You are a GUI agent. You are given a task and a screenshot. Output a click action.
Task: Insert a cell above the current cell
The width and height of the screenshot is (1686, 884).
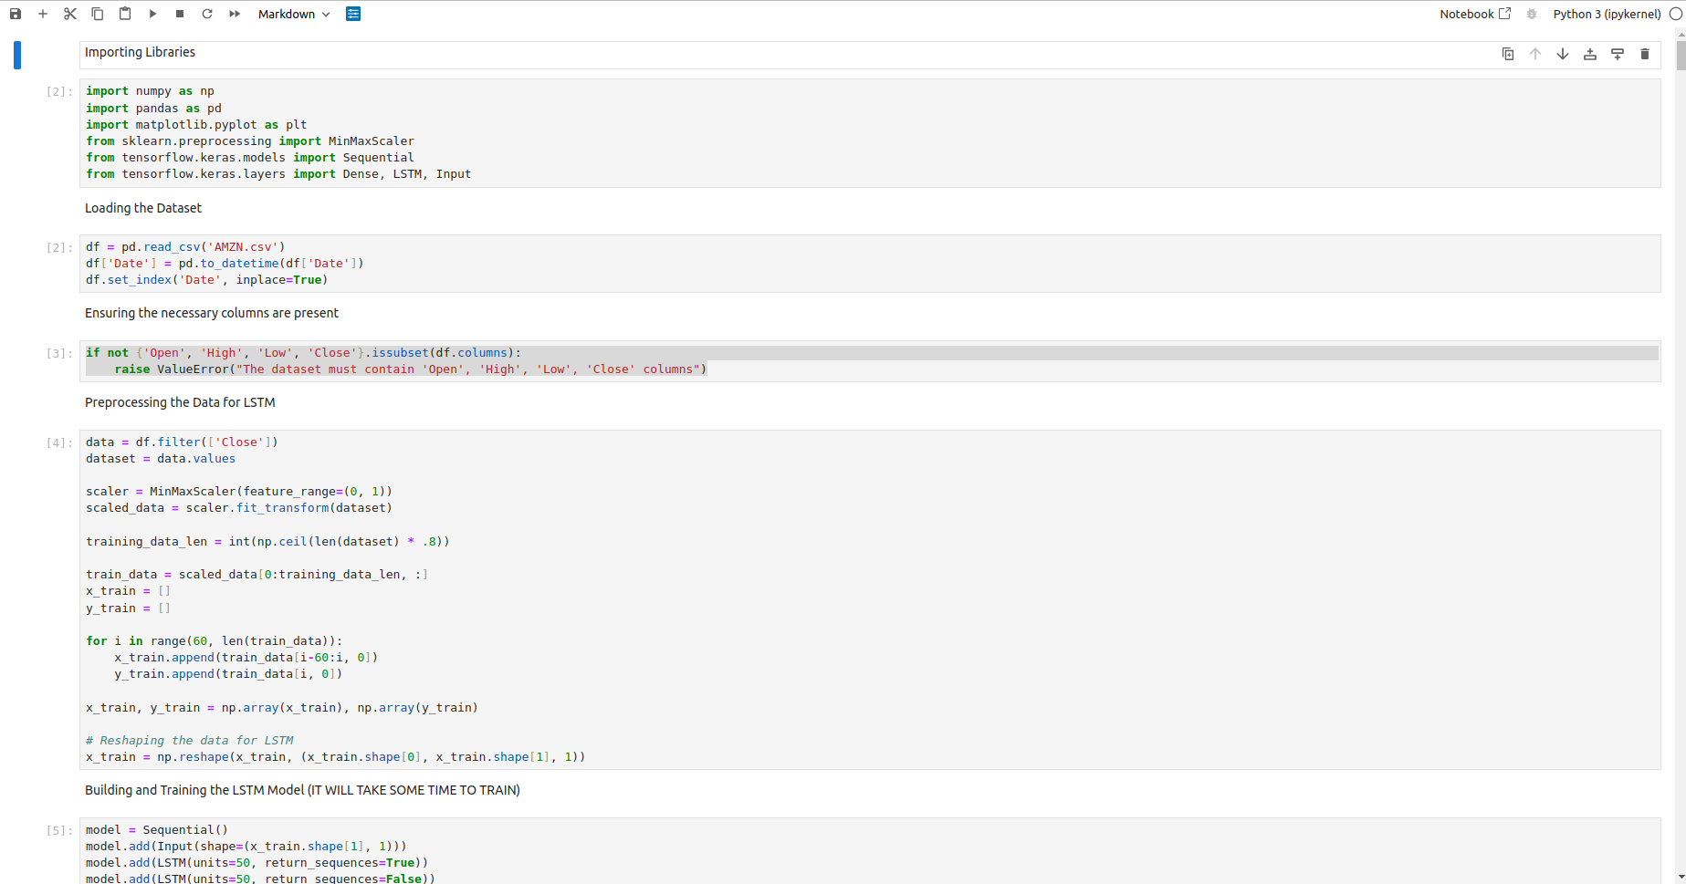coord(1590,54)
